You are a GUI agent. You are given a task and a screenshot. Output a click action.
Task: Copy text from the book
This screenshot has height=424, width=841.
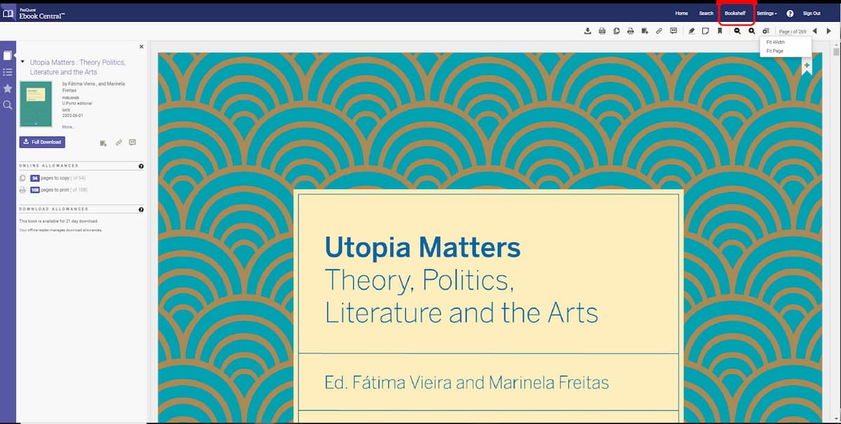click(x=617, y=31)
